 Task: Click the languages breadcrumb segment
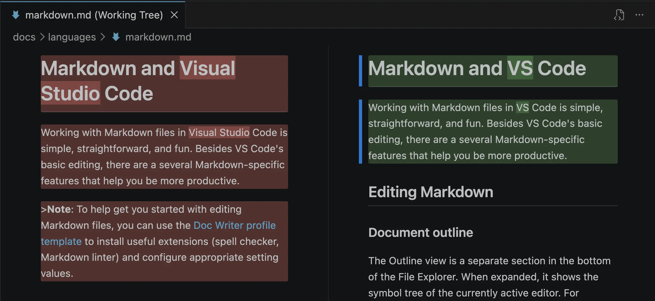tap(72, 37)
